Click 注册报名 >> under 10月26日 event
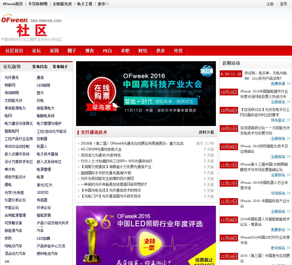The height and width of the screenshot is (265, 292). tap(280, 157)
